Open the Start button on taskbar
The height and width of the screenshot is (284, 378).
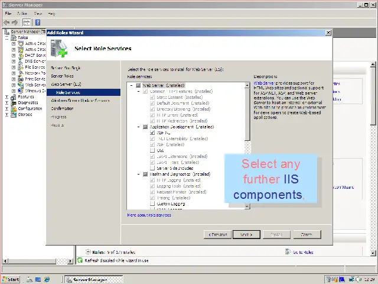tap(11, 279)
